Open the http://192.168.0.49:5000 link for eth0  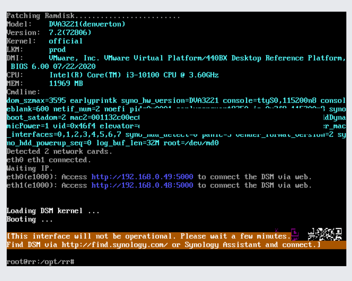[142, 177]
